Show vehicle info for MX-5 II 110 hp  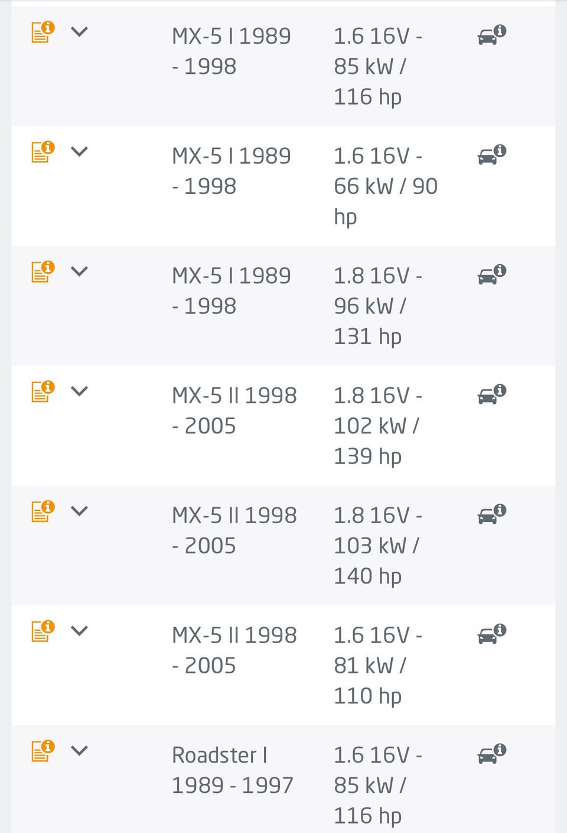491,634
